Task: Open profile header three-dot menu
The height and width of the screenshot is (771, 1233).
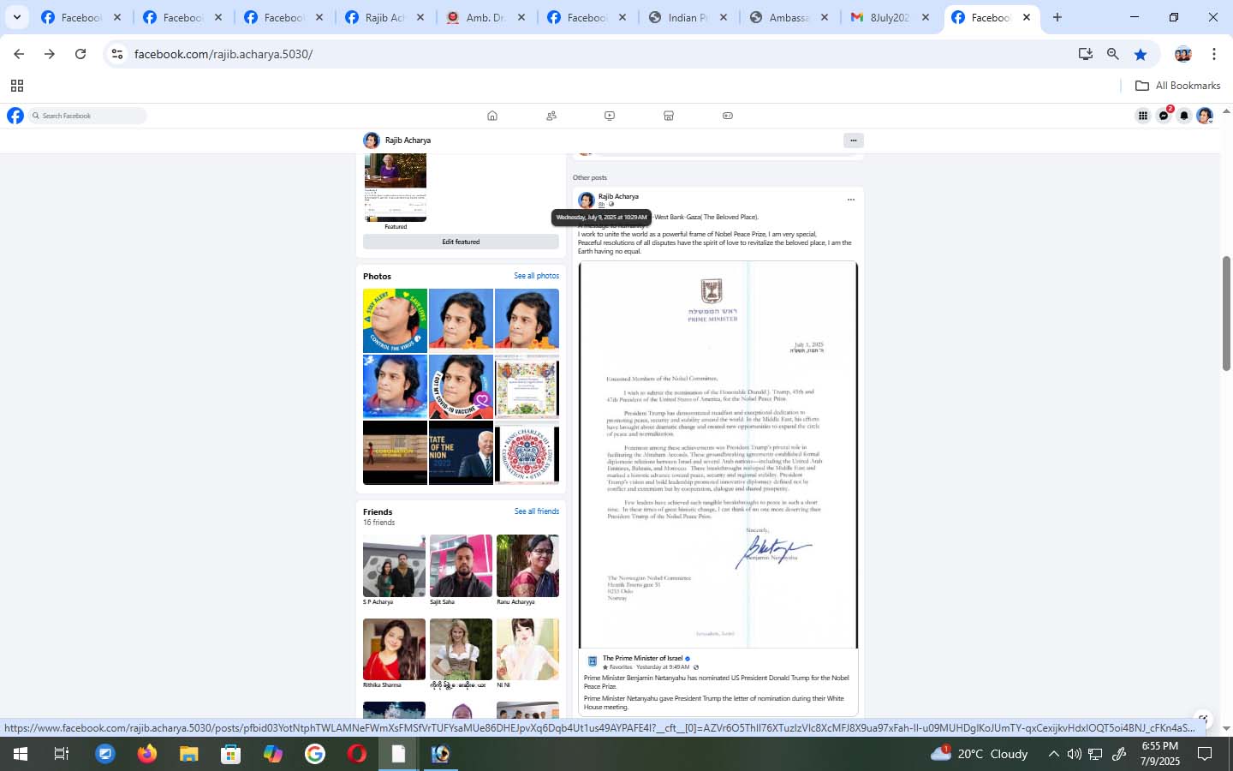Action: pos(853,140)
